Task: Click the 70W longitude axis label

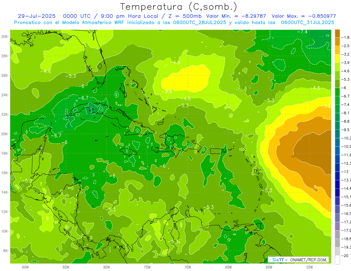Action: tap(188, 267)
